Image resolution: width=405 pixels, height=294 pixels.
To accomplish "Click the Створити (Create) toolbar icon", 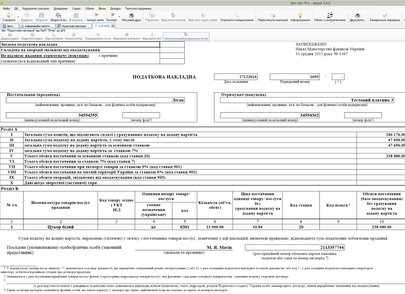I will point(9,15).
